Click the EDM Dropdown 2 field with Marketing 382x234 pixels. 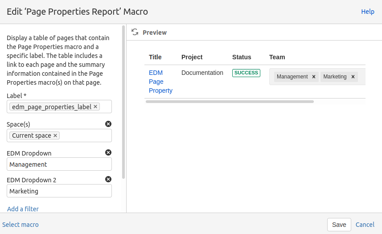coord(59,191)
